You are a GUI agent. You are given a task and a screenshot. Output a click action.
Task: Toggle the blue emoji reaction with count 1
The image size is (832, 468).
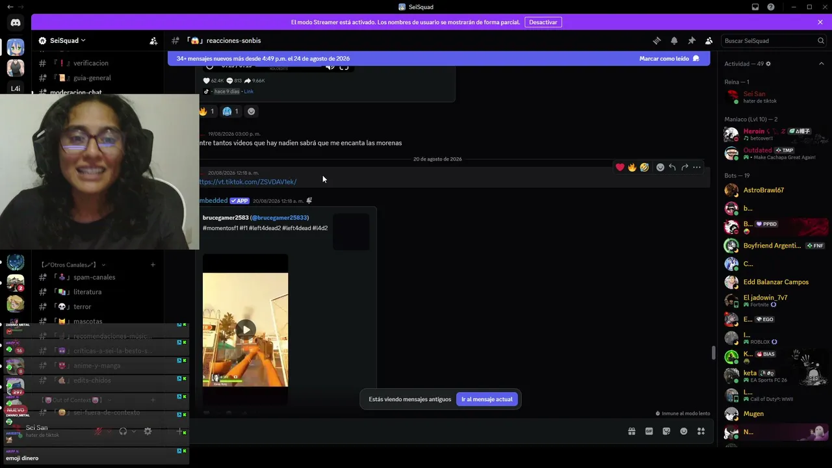point(231,111)
